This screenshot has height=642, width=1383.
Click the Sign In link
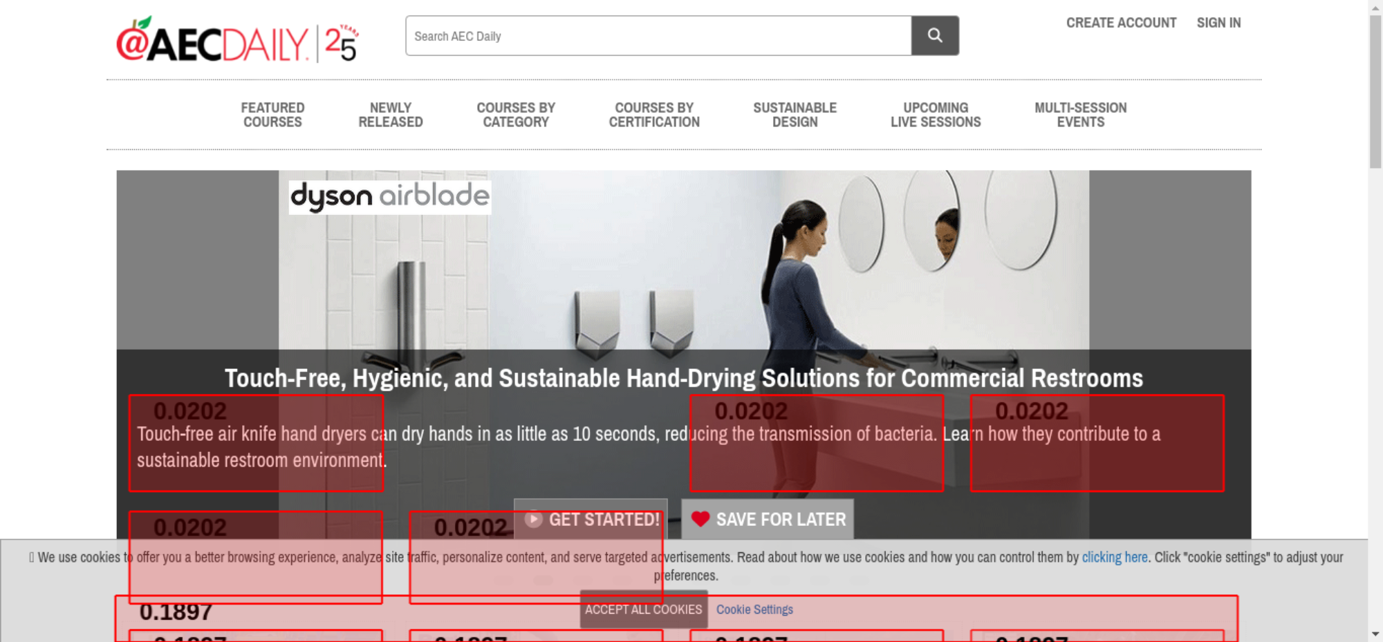click(1218, 23)
